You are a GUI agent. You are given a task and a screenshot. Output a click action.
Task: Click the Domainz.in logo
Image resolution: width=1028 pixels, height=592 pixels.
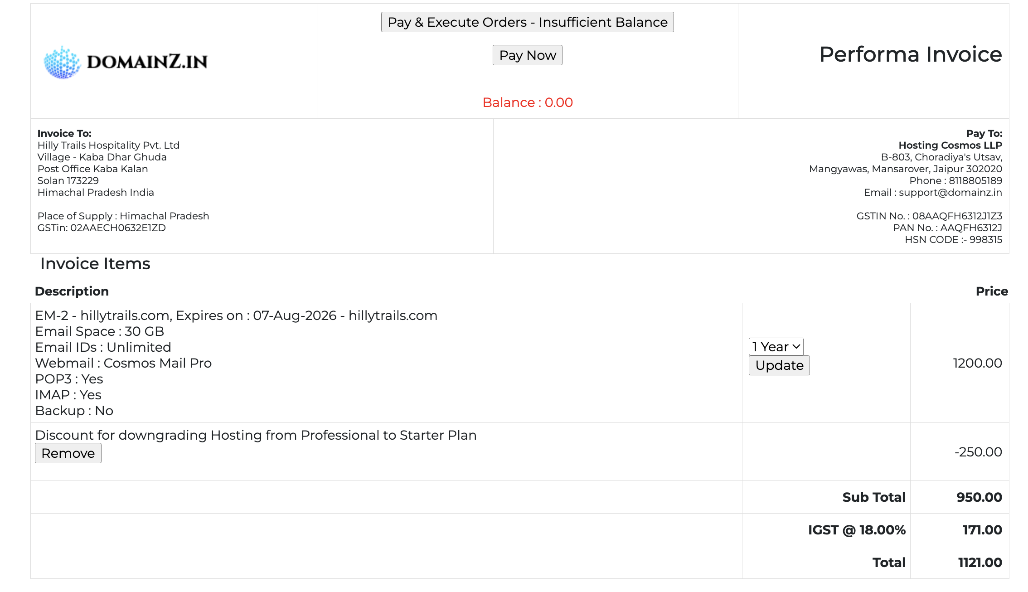click(126, 62)
